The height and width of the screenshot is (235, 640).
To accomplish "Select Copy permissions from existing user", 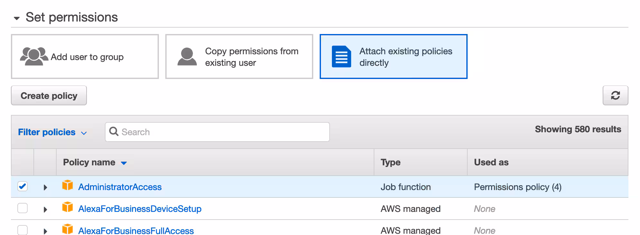I will tap(239, 57).
